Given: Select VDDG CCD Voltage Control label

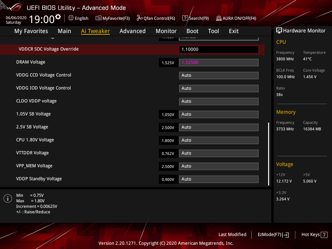Looking at the screenshot, I should click(x=44, y=75).
